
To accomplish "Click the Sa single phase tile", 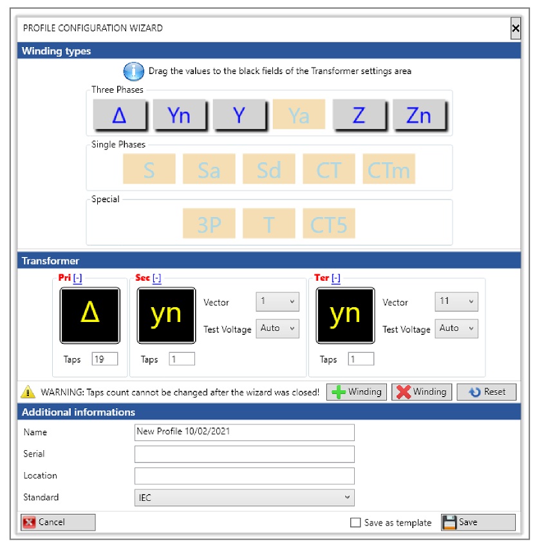I will point(209,169).
